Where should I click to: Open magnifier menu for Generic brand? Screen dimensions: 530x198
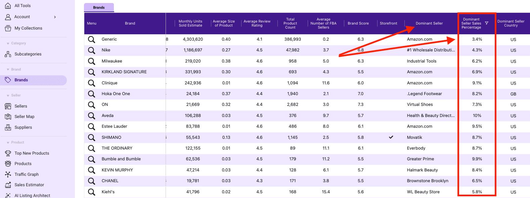[91, 39]
